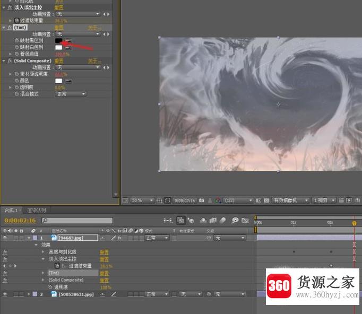Open the 动画预置 dropdown under Solid Composite
This screenshot has height=314, width=362.
pos(78,67)
